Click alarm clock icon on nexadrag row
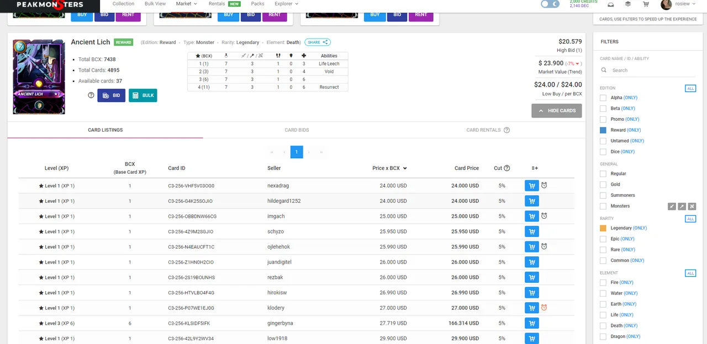 (544, 185)
